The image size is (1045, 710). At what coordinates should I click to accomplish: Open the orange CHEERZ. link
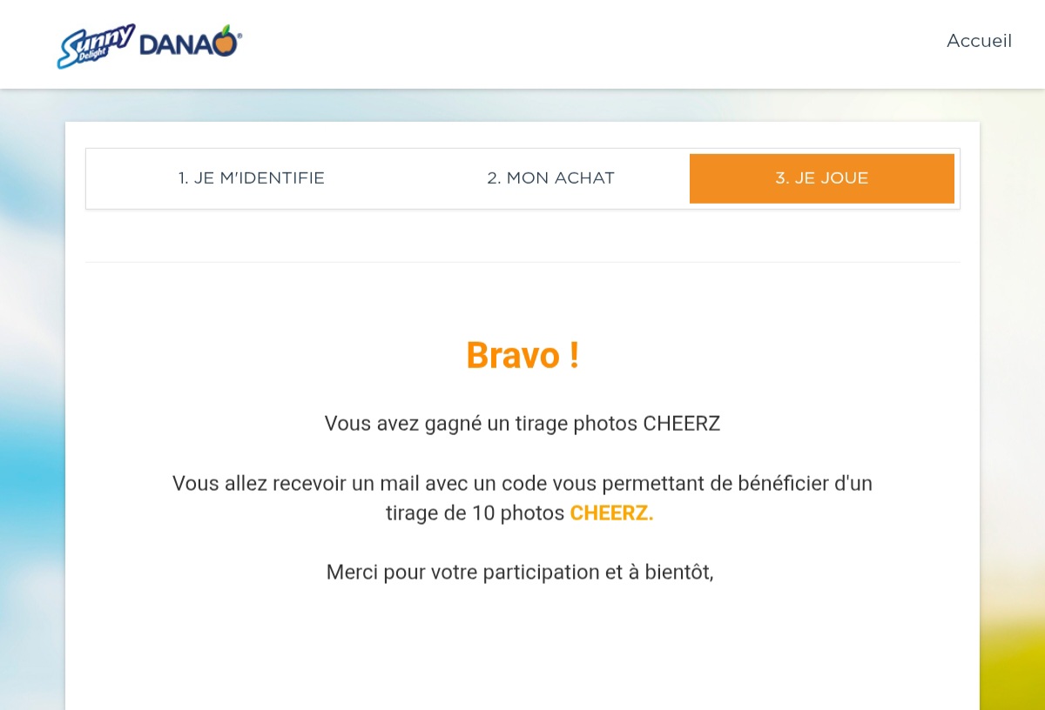tap(611, 513)
